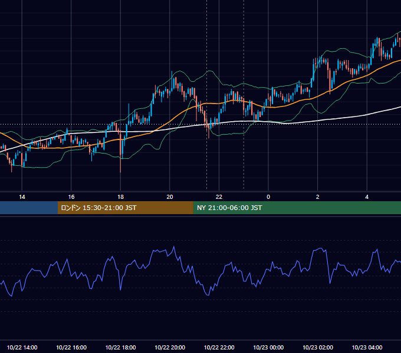Click the blue session bar before ロンドン
401x353 pixels.
pyautogui.click(x=29, y=208)
